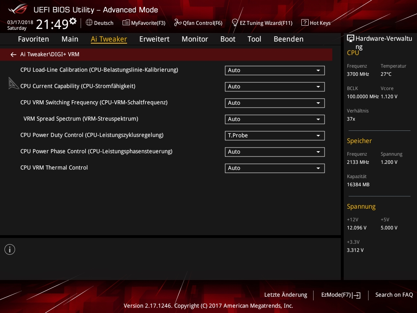Viewport: 417px width, 313px height.
Task: Click EZ Tuning Wizard(F11) label
Action: click(266, 23)
